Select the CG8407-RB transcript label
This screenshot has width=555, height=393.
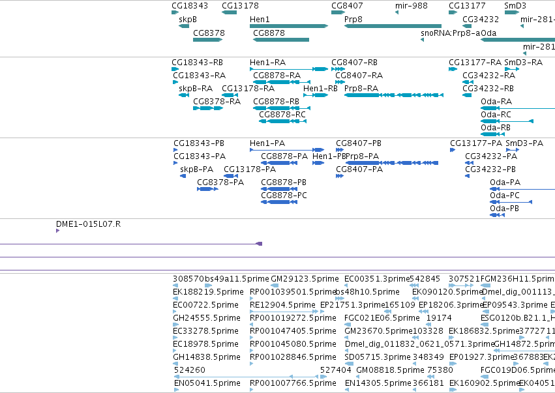[x=354, y=63]
